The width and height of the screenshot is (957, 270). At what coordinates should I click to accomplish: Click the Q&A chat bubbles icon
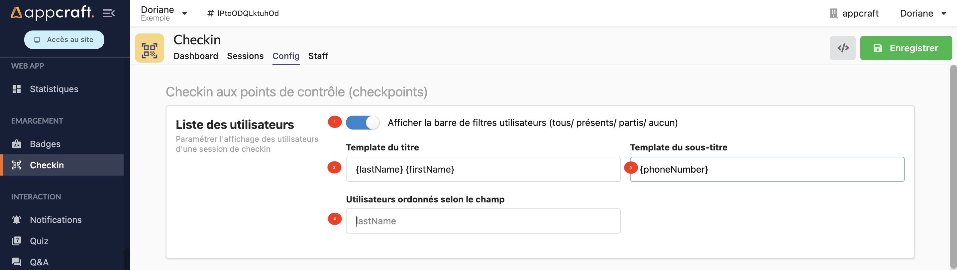tap(16, 262)
